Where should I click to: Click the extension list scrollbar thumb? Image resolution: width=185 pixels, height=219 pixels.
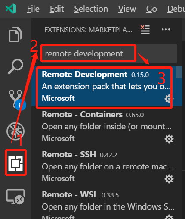pyautogui.click(x=179, y=72)
